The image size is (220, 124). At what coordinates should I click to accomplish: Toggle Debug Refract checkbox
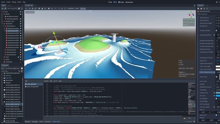[x=216, y=21]
